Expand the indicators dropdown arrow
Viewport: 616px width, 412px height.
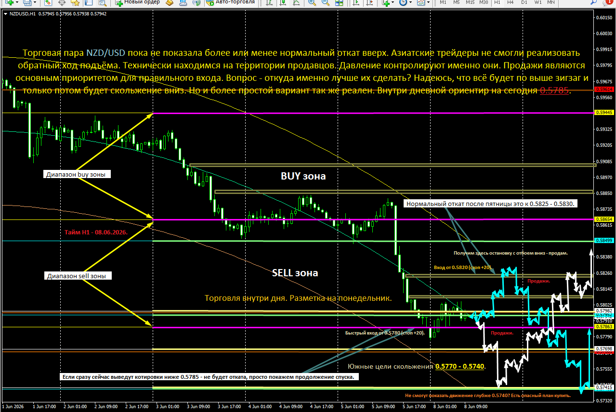click(x=393, y=2)
